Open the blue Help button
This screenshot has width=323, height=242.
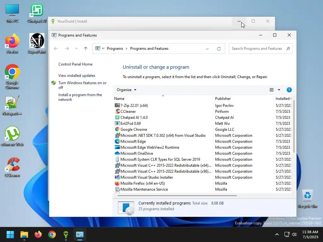point(289,90)
